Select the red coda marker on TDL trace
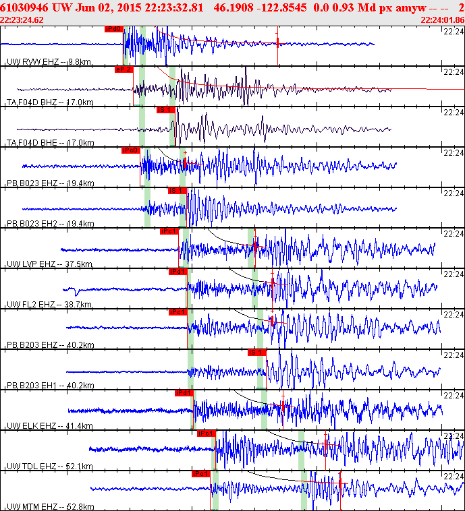465x511 pixels. [x=325, y=444]
